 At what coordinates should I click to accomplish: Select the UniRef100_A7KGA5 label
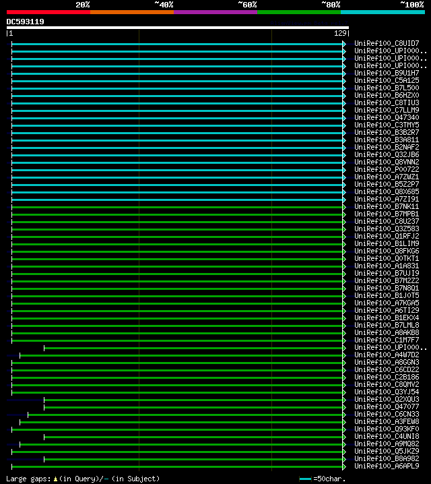pyautogui.click(x=387, y=303)
